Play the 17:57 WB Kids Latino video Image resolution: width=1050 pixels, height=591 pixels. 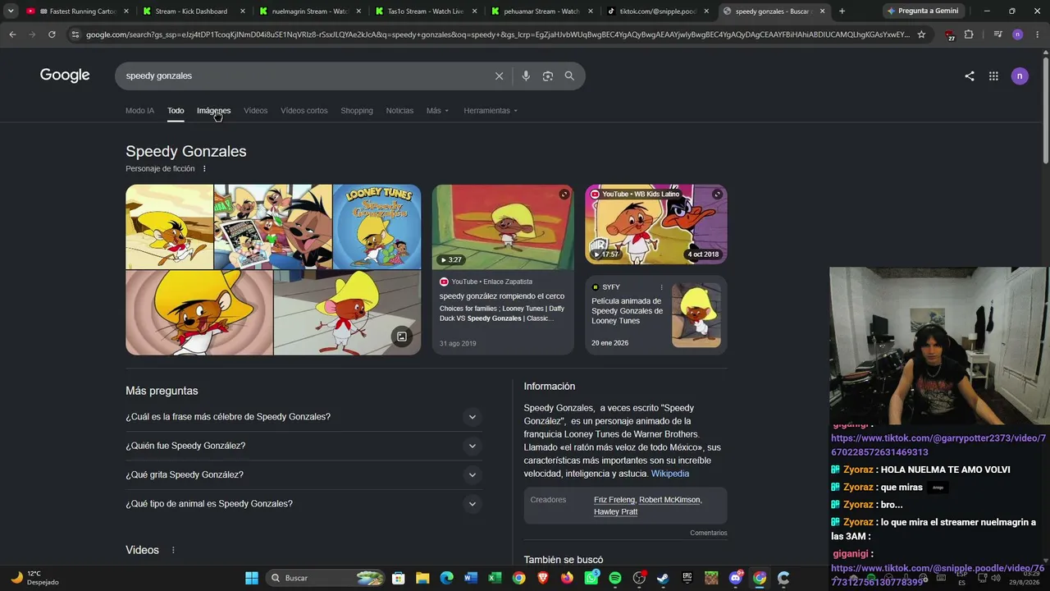[x=656, y=224]
